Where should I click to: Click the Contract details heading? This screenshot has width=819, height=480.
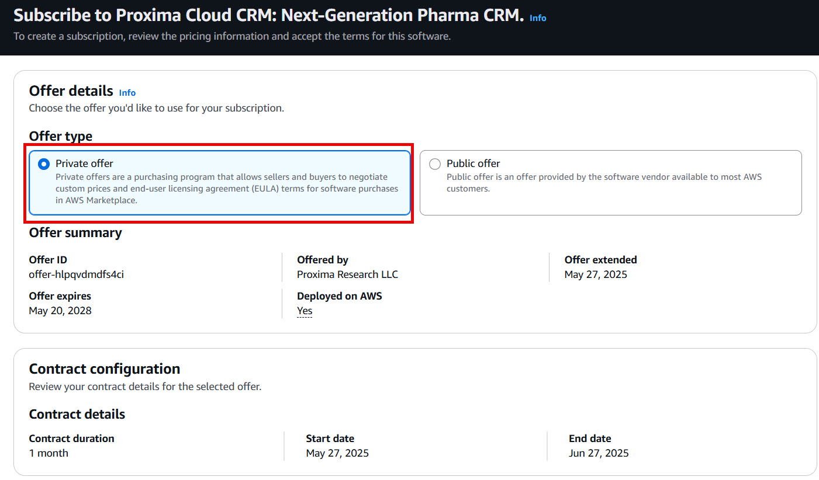[77, 414]
